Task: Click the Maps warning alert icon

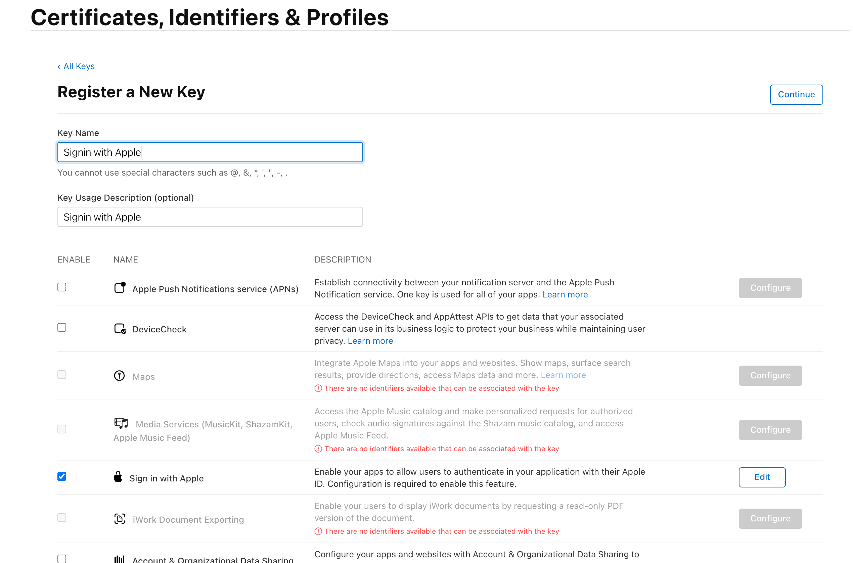Action: coord(318,388)
